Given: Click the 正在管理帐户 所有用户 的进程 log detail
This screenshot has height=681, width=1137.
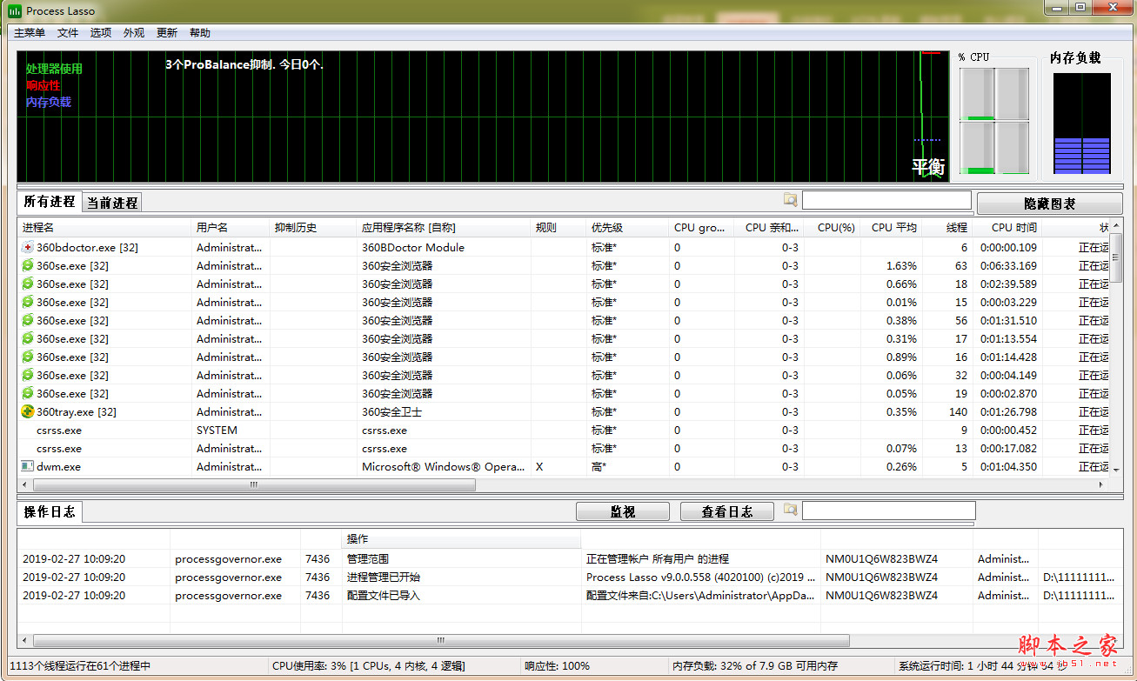Looking at the screenshot, I should [658, 558].
